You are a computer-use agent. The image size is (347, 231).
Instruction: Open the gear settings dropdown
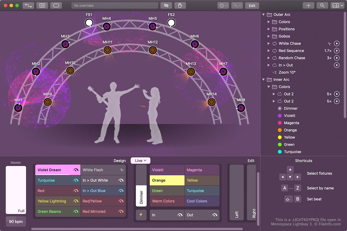coord(223,5)
